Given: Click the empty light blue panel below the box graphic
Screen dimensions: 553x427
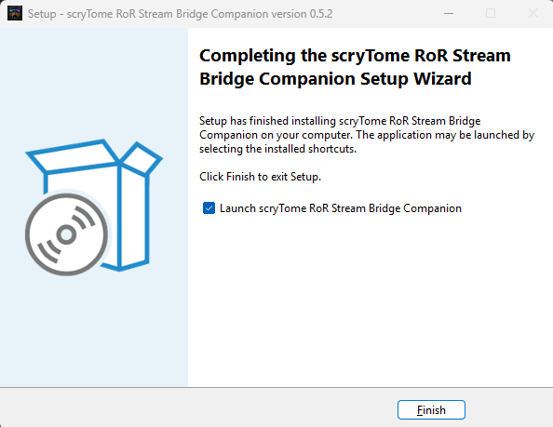Looking at the screenshot, I should pyautogui.click(x=94, y=331).
